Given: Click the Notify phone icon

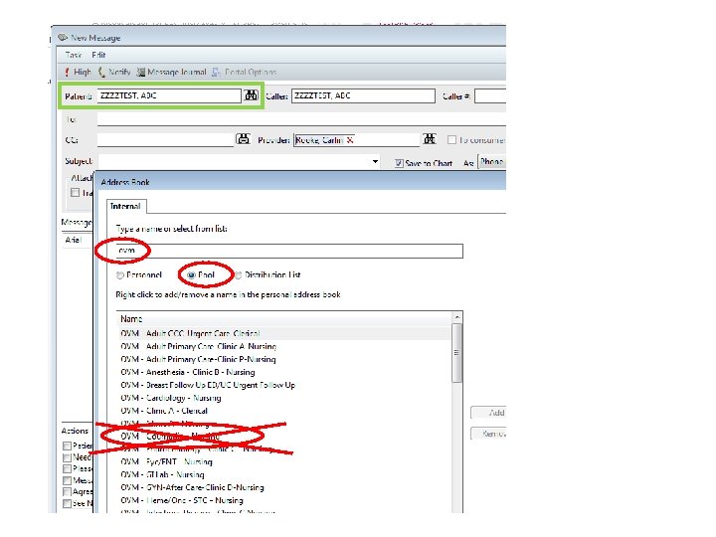Looking at the screenshot, I should [101, 73].
